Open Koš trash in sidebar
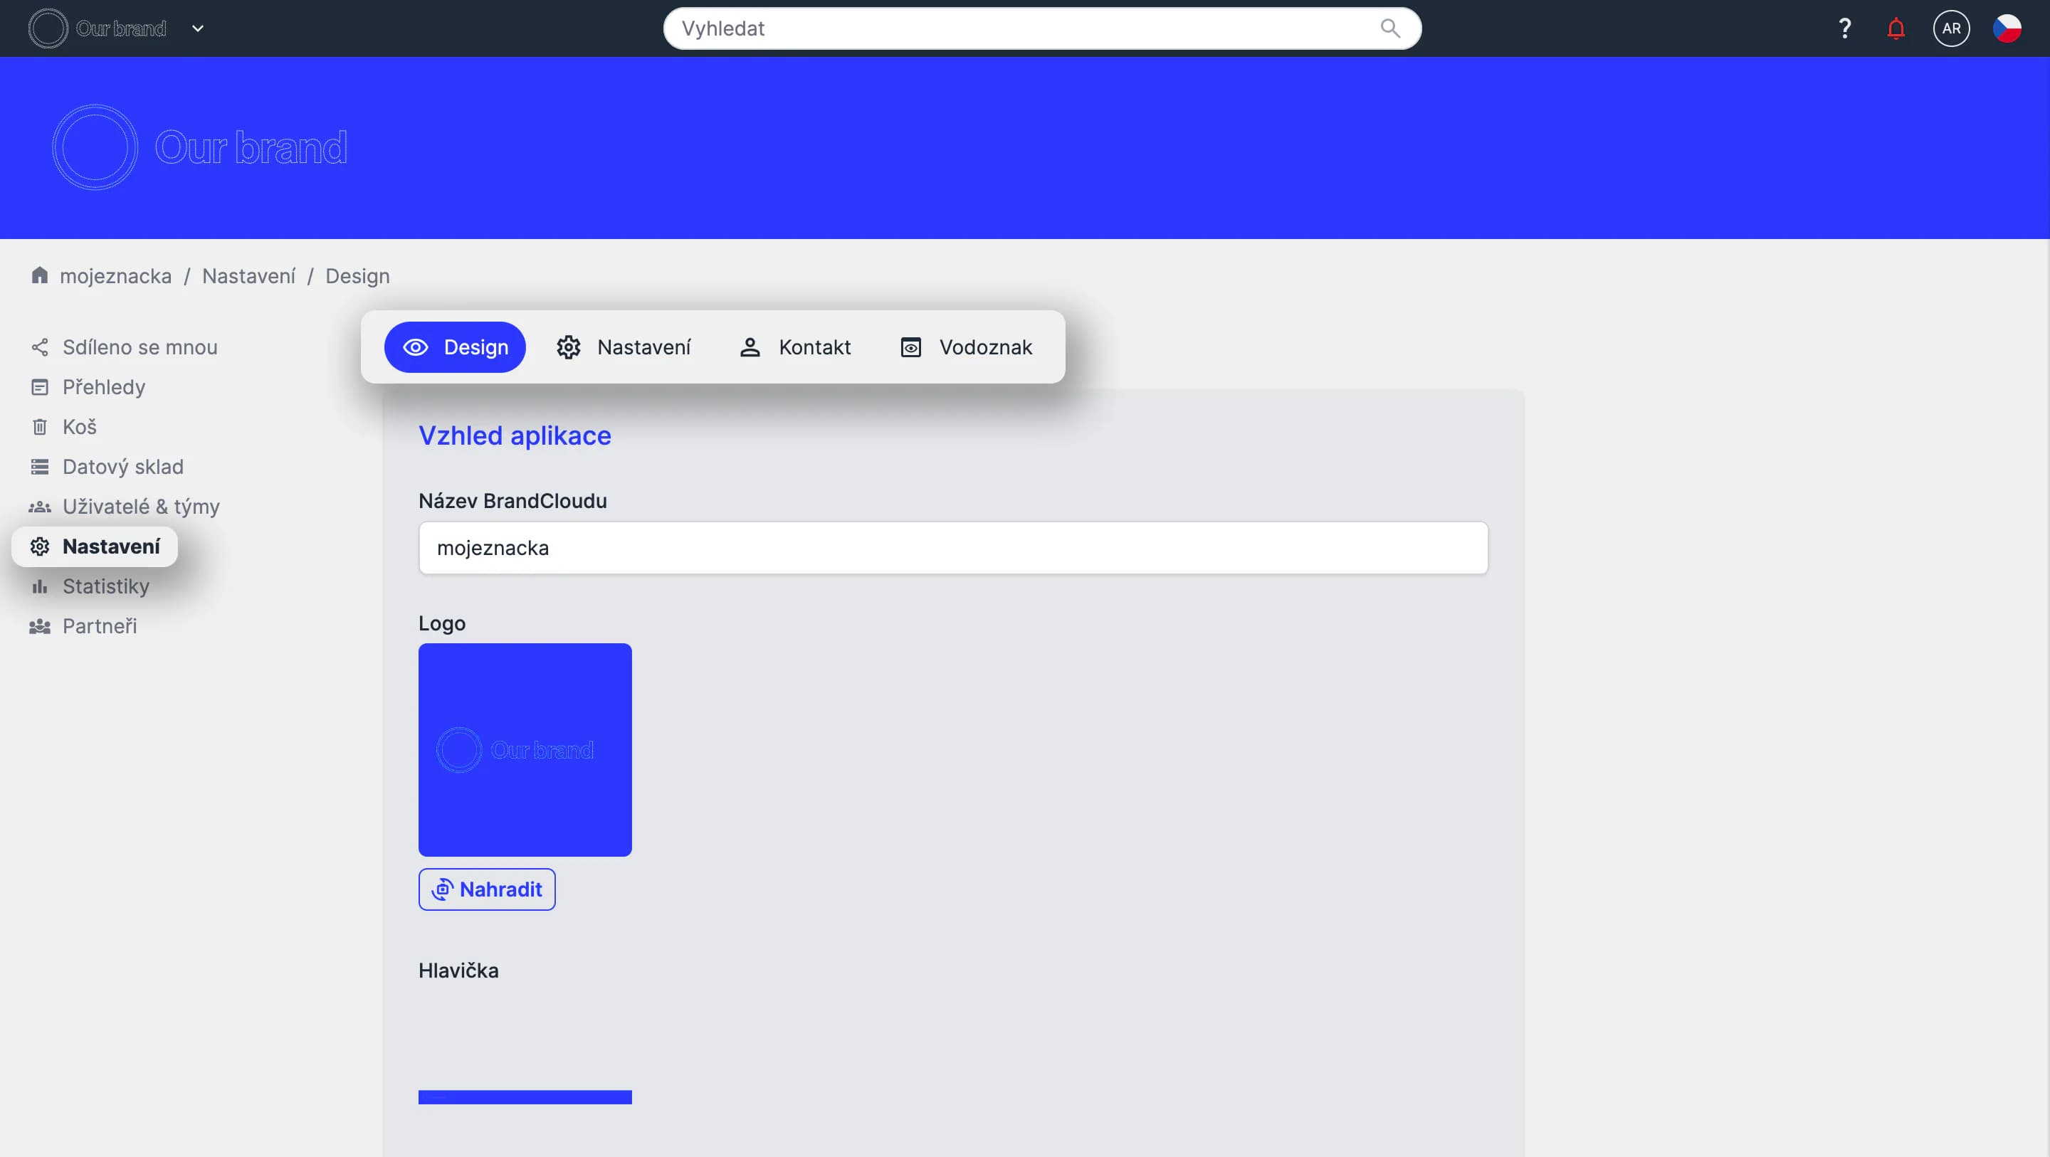 [79, 428]
